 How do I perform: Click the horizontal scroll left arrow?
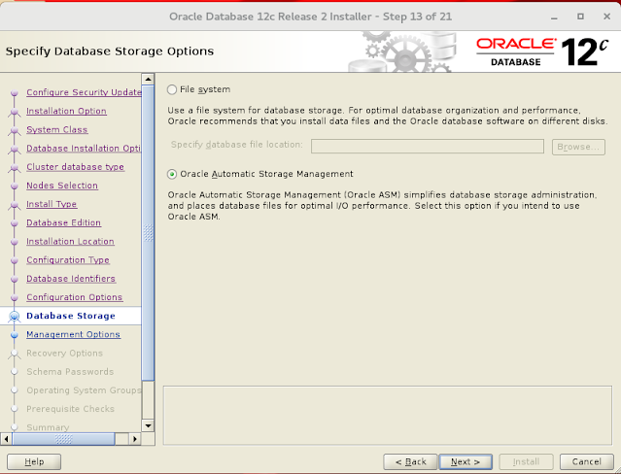pos(6,439)
